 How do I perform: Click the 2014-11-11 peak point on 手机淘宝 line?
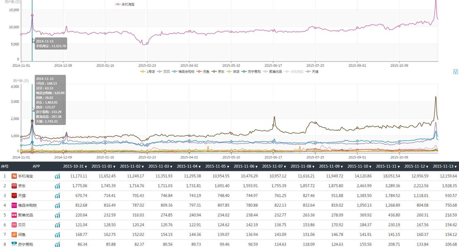pos(32,16)
